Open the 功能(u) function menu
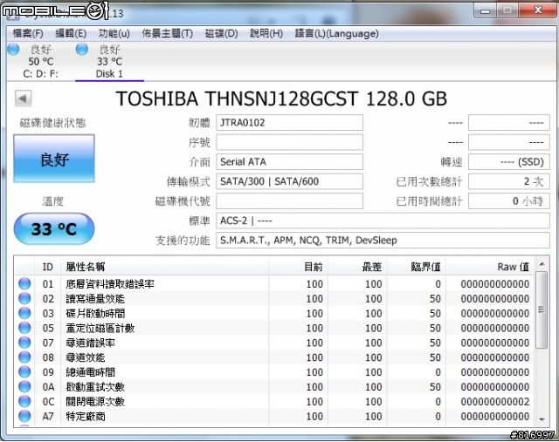Screen dimensions: 559x442 (x=114, y=33)
